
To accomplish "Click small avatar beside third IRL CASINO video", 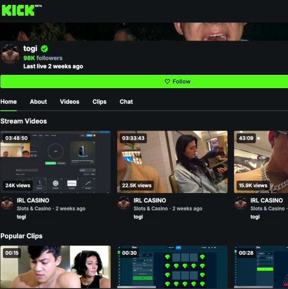I will 240,203.
